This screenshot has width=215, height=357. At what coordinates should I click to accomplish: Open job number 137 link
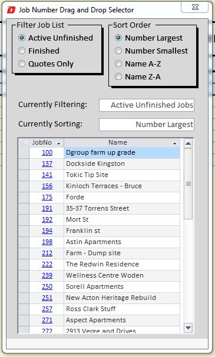(x=47, y=164)
